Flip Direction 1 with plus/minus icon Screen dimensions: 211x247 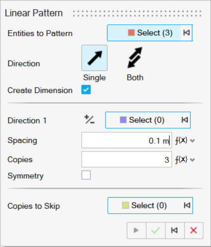click(x=90, y=120)
